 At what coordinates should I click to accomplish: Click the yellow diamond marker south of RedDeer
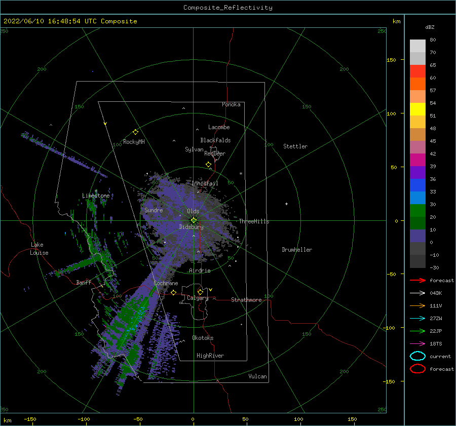point(208,165)
